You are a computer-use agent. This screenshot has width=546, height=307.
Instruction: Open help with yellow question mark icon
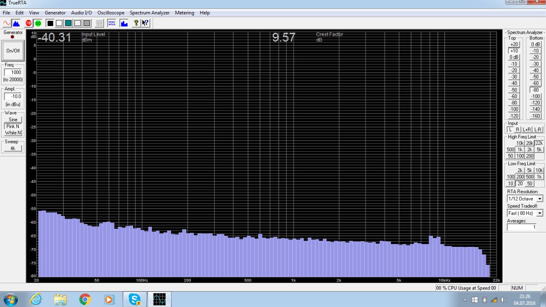click(x=136, y=23)
